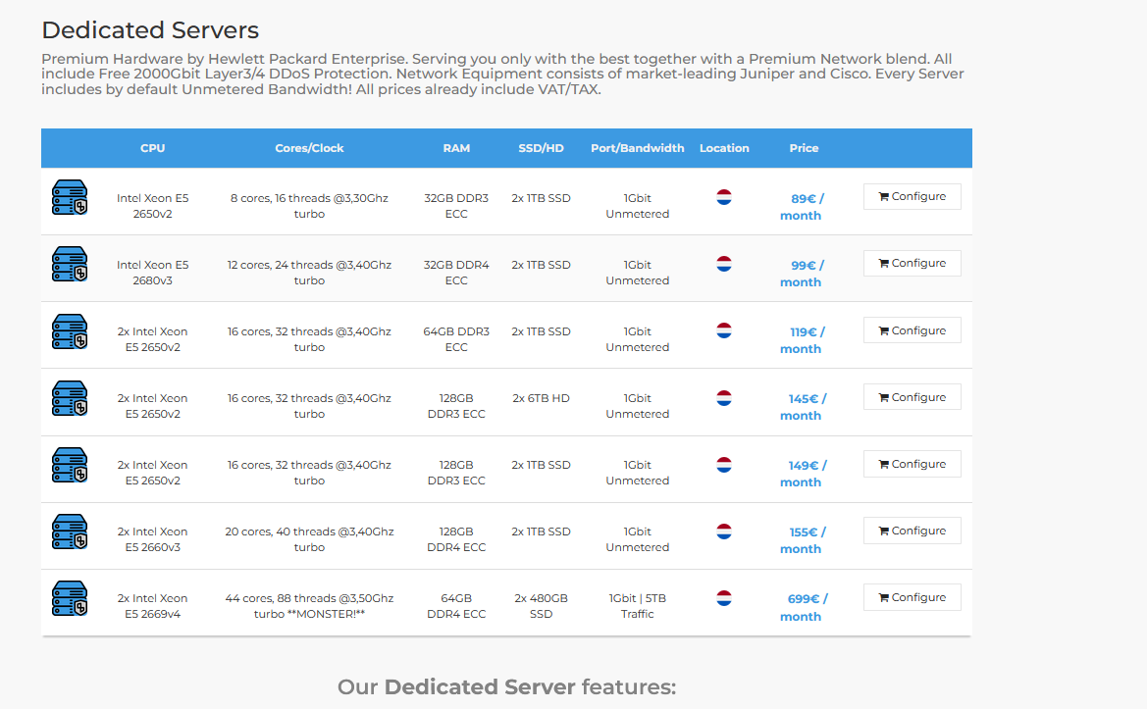Click server icon in the 699€ row

point(70,598)
